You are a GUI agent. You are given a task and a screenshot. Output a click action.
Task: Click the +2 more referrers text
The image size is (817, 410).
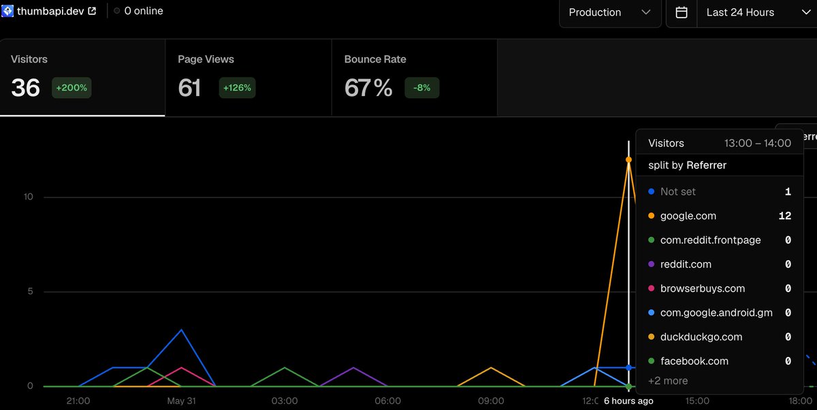coord(668,381)
